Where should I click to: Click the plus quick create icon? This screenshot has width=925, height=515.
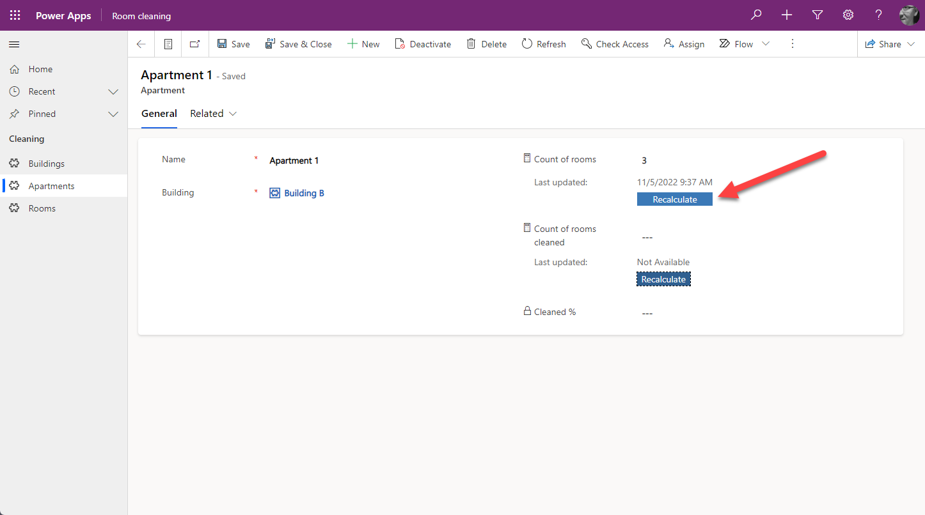tap(787, 15)
